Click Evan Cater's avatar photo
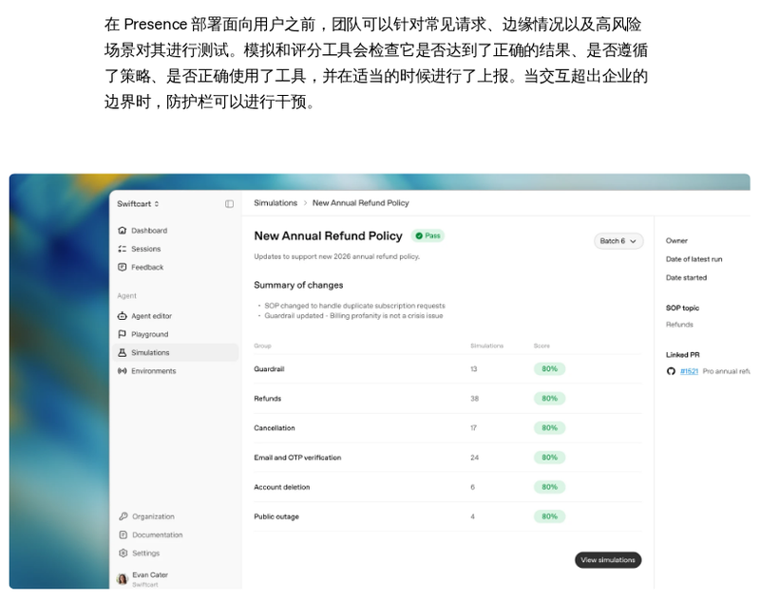The width and height of the screenshot is (760, 600). pyautogui.click(x=123, y=579)
